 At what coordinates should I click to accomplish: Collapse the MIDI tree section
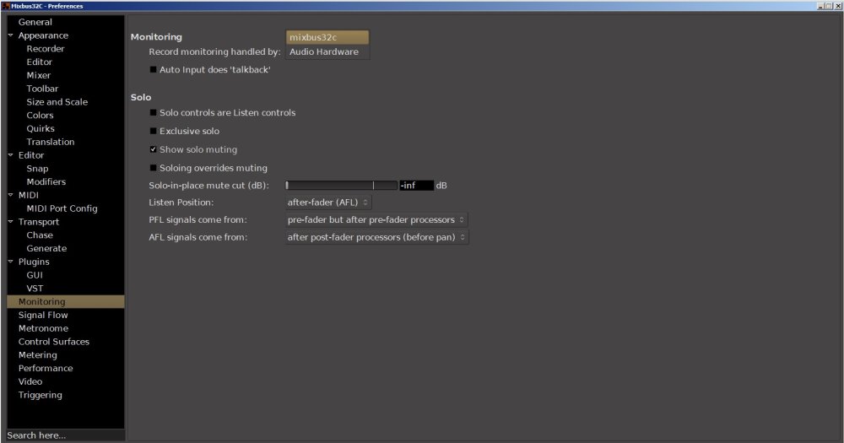point(10,195)
